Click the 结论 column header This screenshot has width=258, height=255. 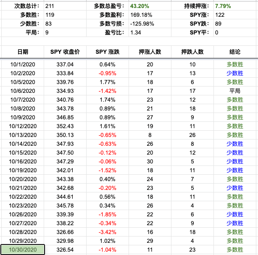[235, 52]
